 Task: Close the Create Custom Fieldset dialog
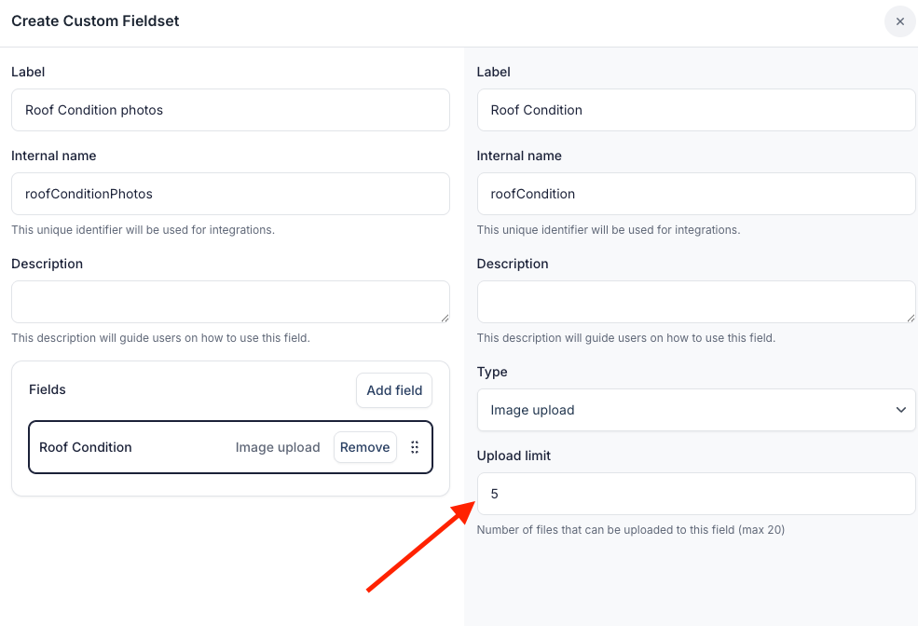pos(899,21)
